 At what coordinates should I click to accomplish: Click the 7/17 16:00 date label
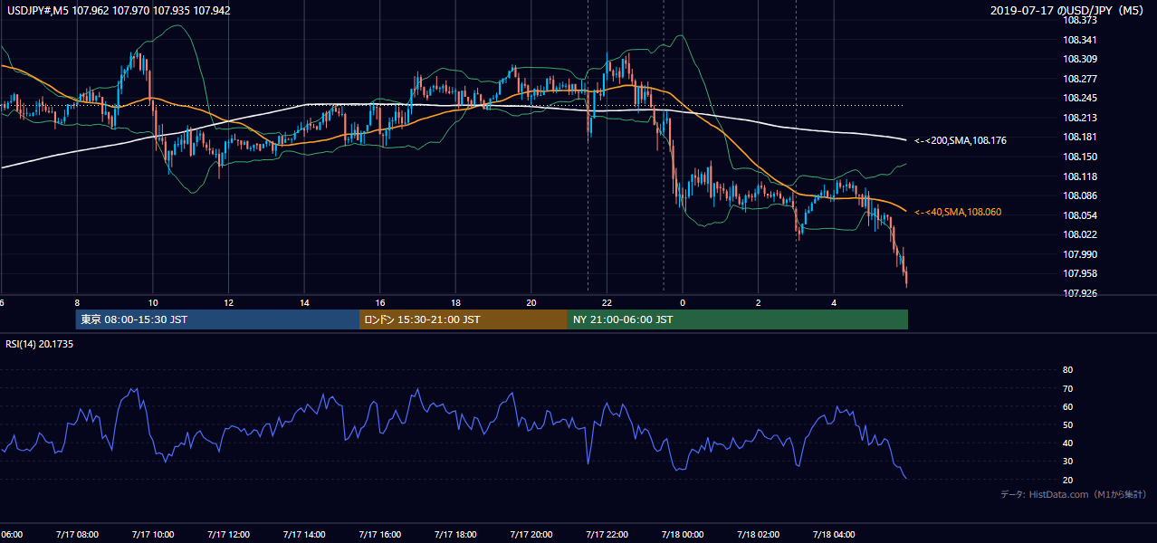pos(379,535)
